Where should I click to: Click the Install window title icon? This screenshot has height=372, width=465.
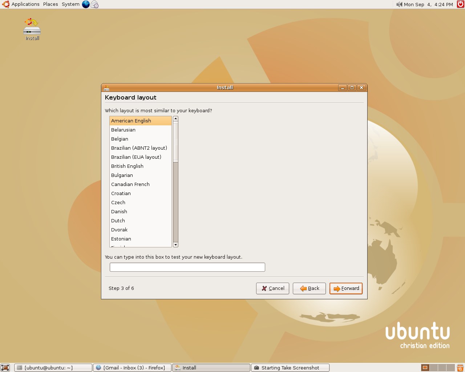coord(106,88)
